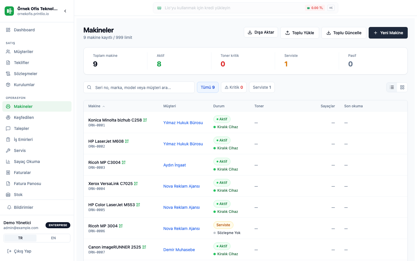Click QR code icon for HP Color LaserJet M553

(x=138, y=205)
